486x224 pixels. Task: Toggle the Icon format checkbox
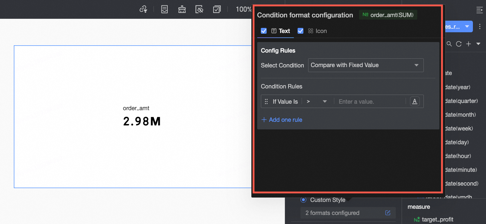[300, 31]
